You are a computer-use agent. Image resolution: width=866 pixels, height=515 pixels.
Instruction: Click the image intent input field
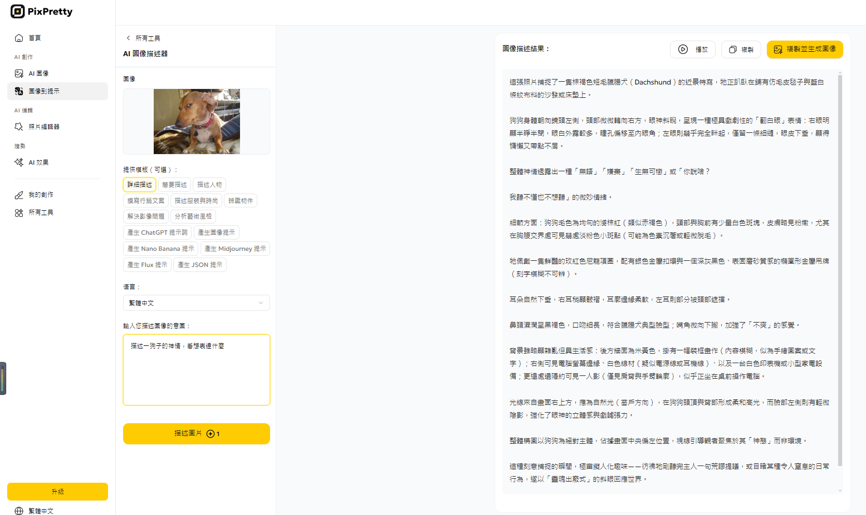coord(196,370)
